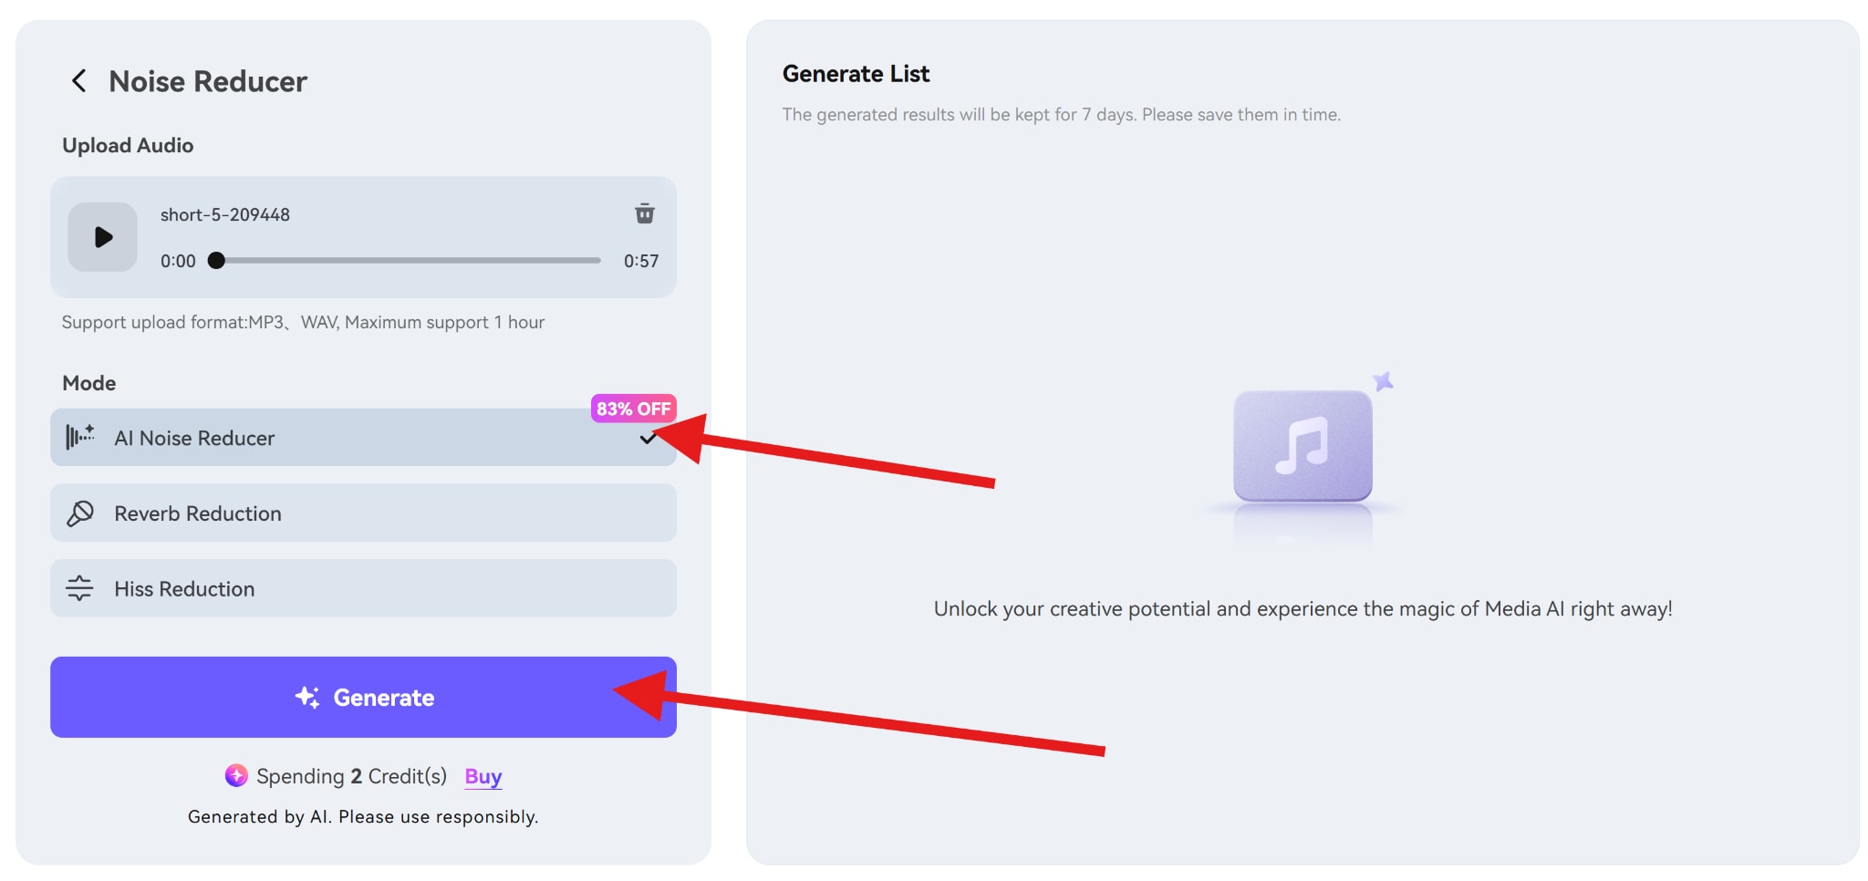Click the back chevron beside Noise Reducer
This screenshot has width=1868, height=881.
(x=78, y=81)
